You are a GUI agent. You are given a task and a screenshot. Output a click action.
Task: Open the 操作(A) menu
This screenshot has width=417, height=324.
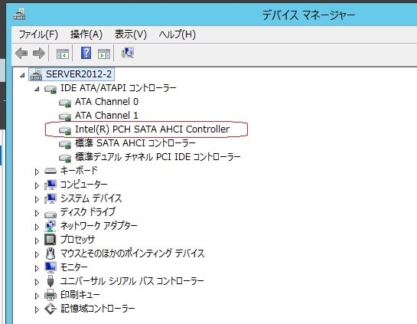point(86,34)
